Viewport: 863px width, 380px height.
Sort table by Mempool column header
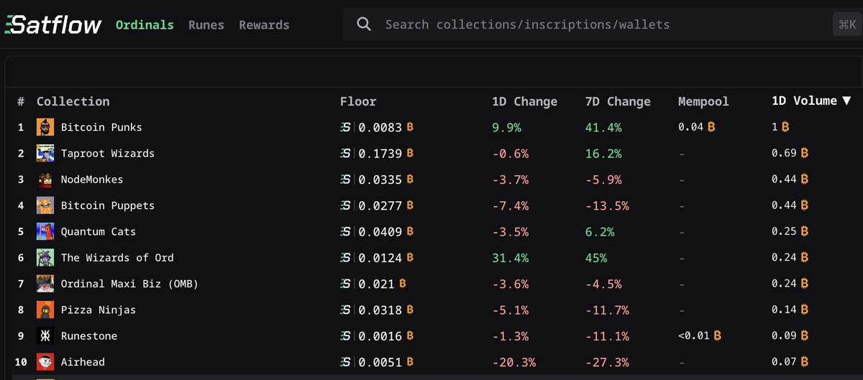tap(703, 101)
